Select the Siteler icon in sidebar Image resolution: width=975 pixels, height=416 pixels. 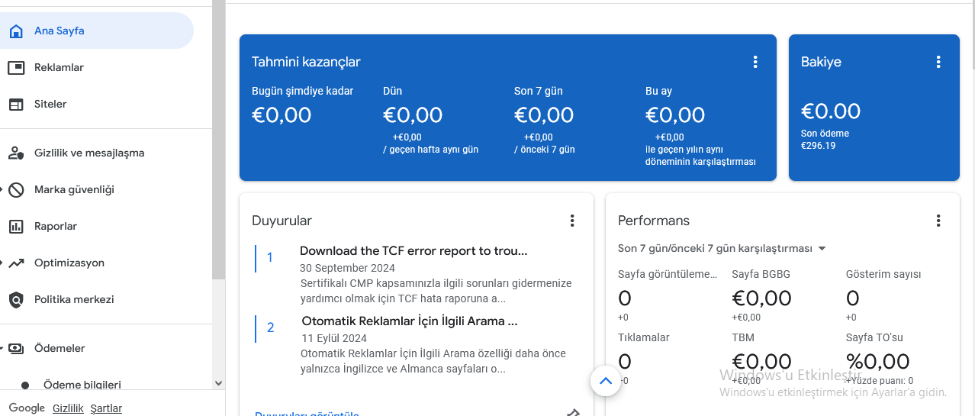click(x=16, y=105)
